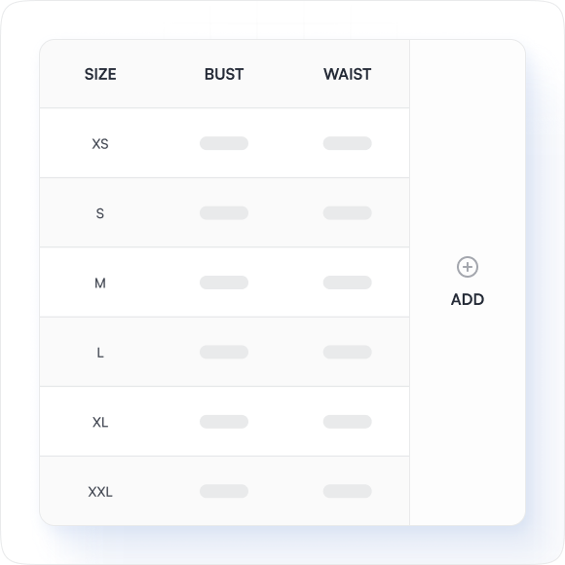Click the S size row label
The width and height of the screenshot is (565, 565).
(x=100, y=213)
